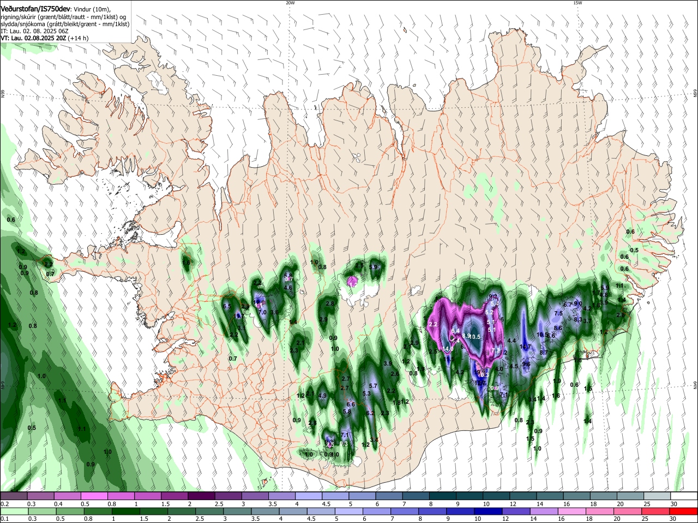Viewport: 698px width, 523px height.
Task: Select the pale grey 25 swatch in top legend
Action: (657, 496)
